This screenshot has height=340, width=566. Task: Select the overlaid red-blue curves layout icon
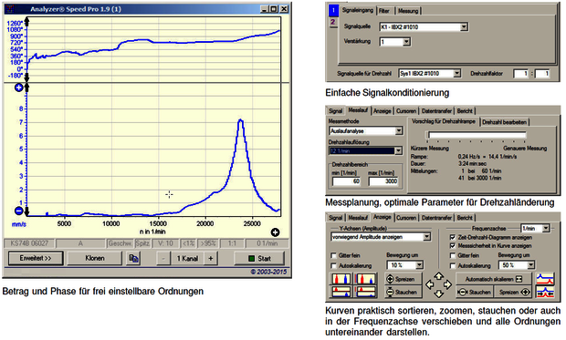(341, 279)
